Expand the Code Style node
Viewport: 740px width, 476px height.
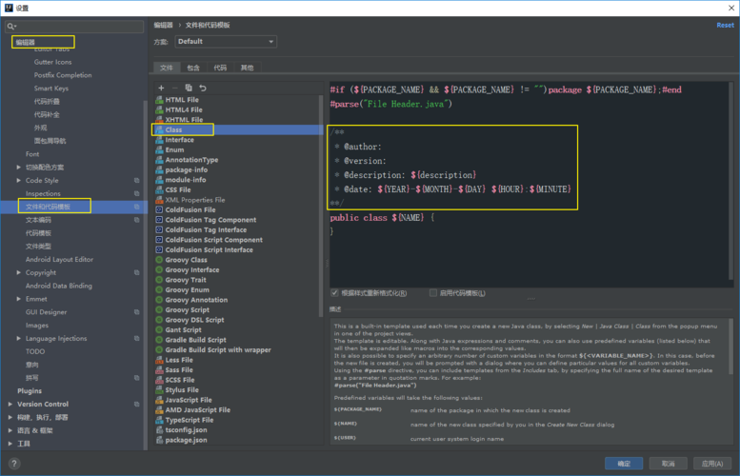pyautogui.click(x=18, y=180)
